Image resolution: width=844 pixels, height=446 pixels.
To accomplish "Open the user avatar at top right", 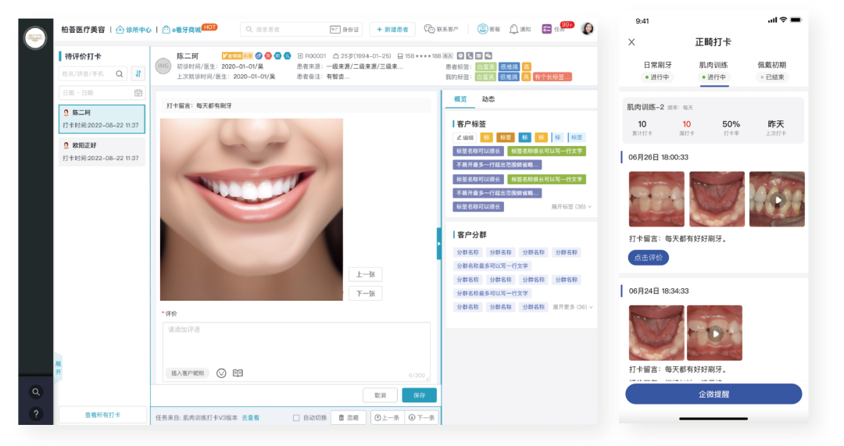I will pos(587,29).
